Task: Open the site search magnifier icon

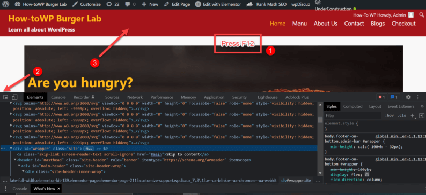Action: click(421, 14)
